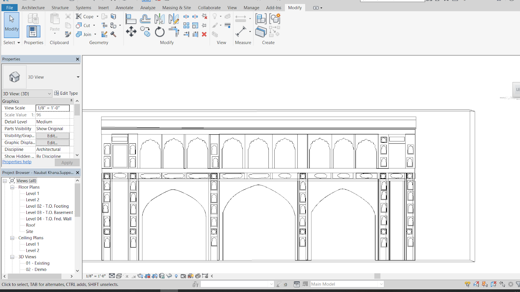Open the Annotate ribbon tab
520x292 pixels.
[124, 7]
